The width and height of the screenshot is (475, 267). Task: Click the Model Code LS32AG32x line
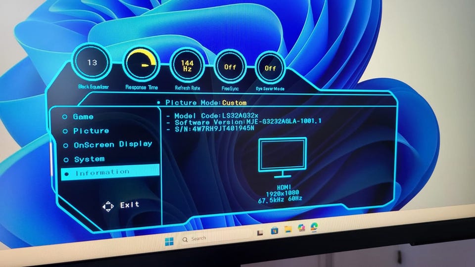[213, 116]
